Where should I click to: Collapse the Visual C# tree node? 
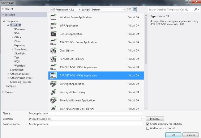[8, 25]
